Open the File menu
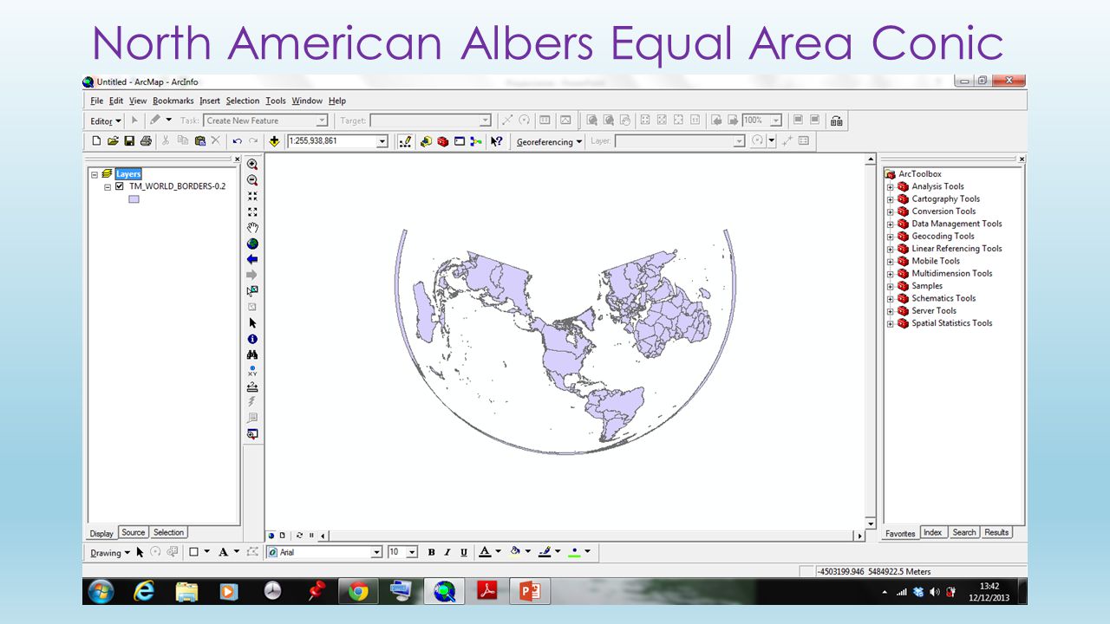The image size is (1110, 624). pyautogui.click(x=97, y=101)
